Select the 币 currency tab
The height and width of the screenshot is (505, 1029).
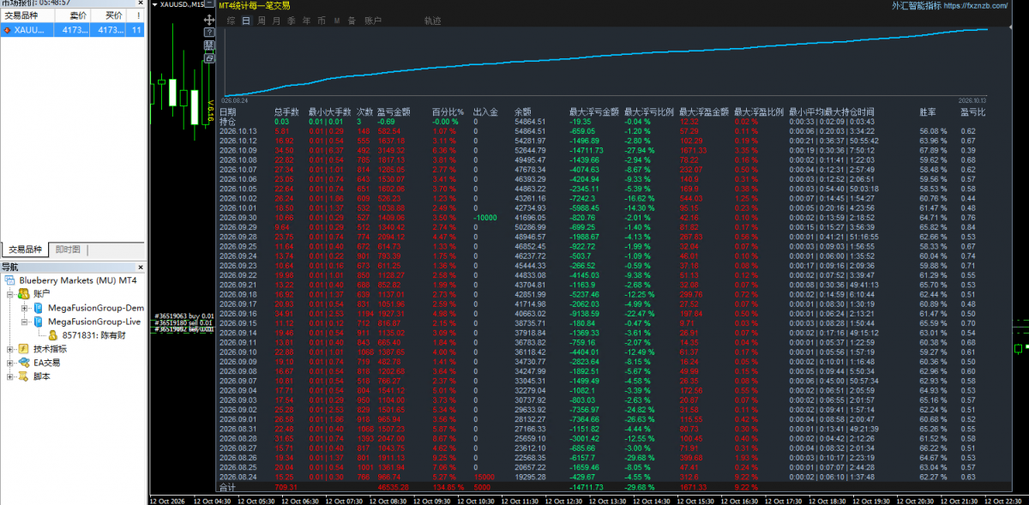point(321,20)
